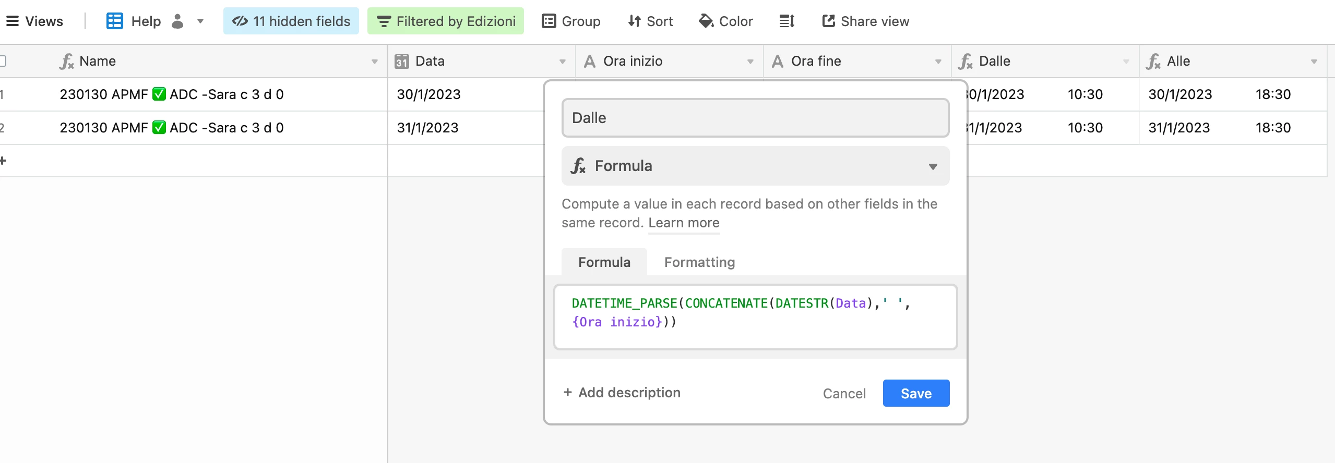Image resolution: width=1335 pixels, height=463 pixels.
Task: Click the collaborators person icon
Action: (177, 21)
